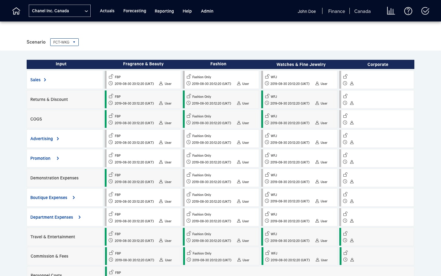The image size is (441, 276).
Task: Click lock icon in Commission & Fees Watches cell
Action: click(x=268, y=253)
